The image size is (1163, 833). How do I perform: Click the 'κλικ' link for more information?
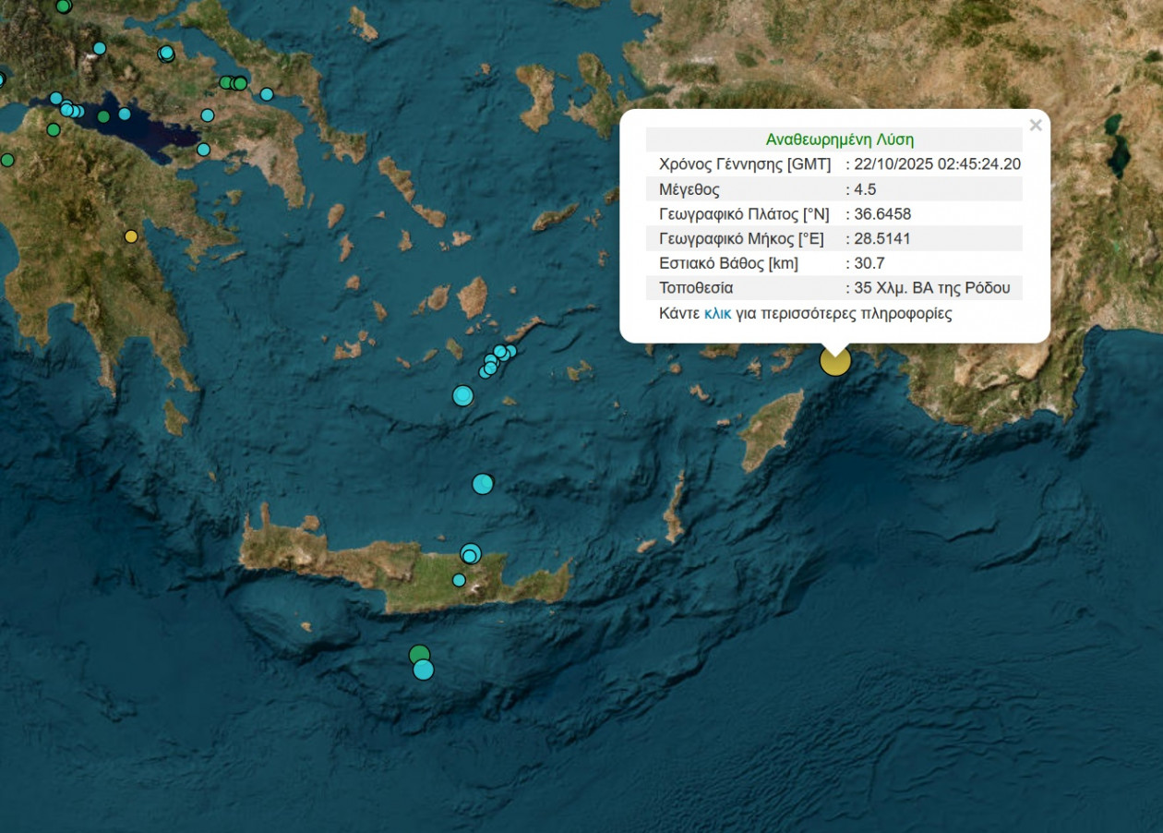[717, 313]
